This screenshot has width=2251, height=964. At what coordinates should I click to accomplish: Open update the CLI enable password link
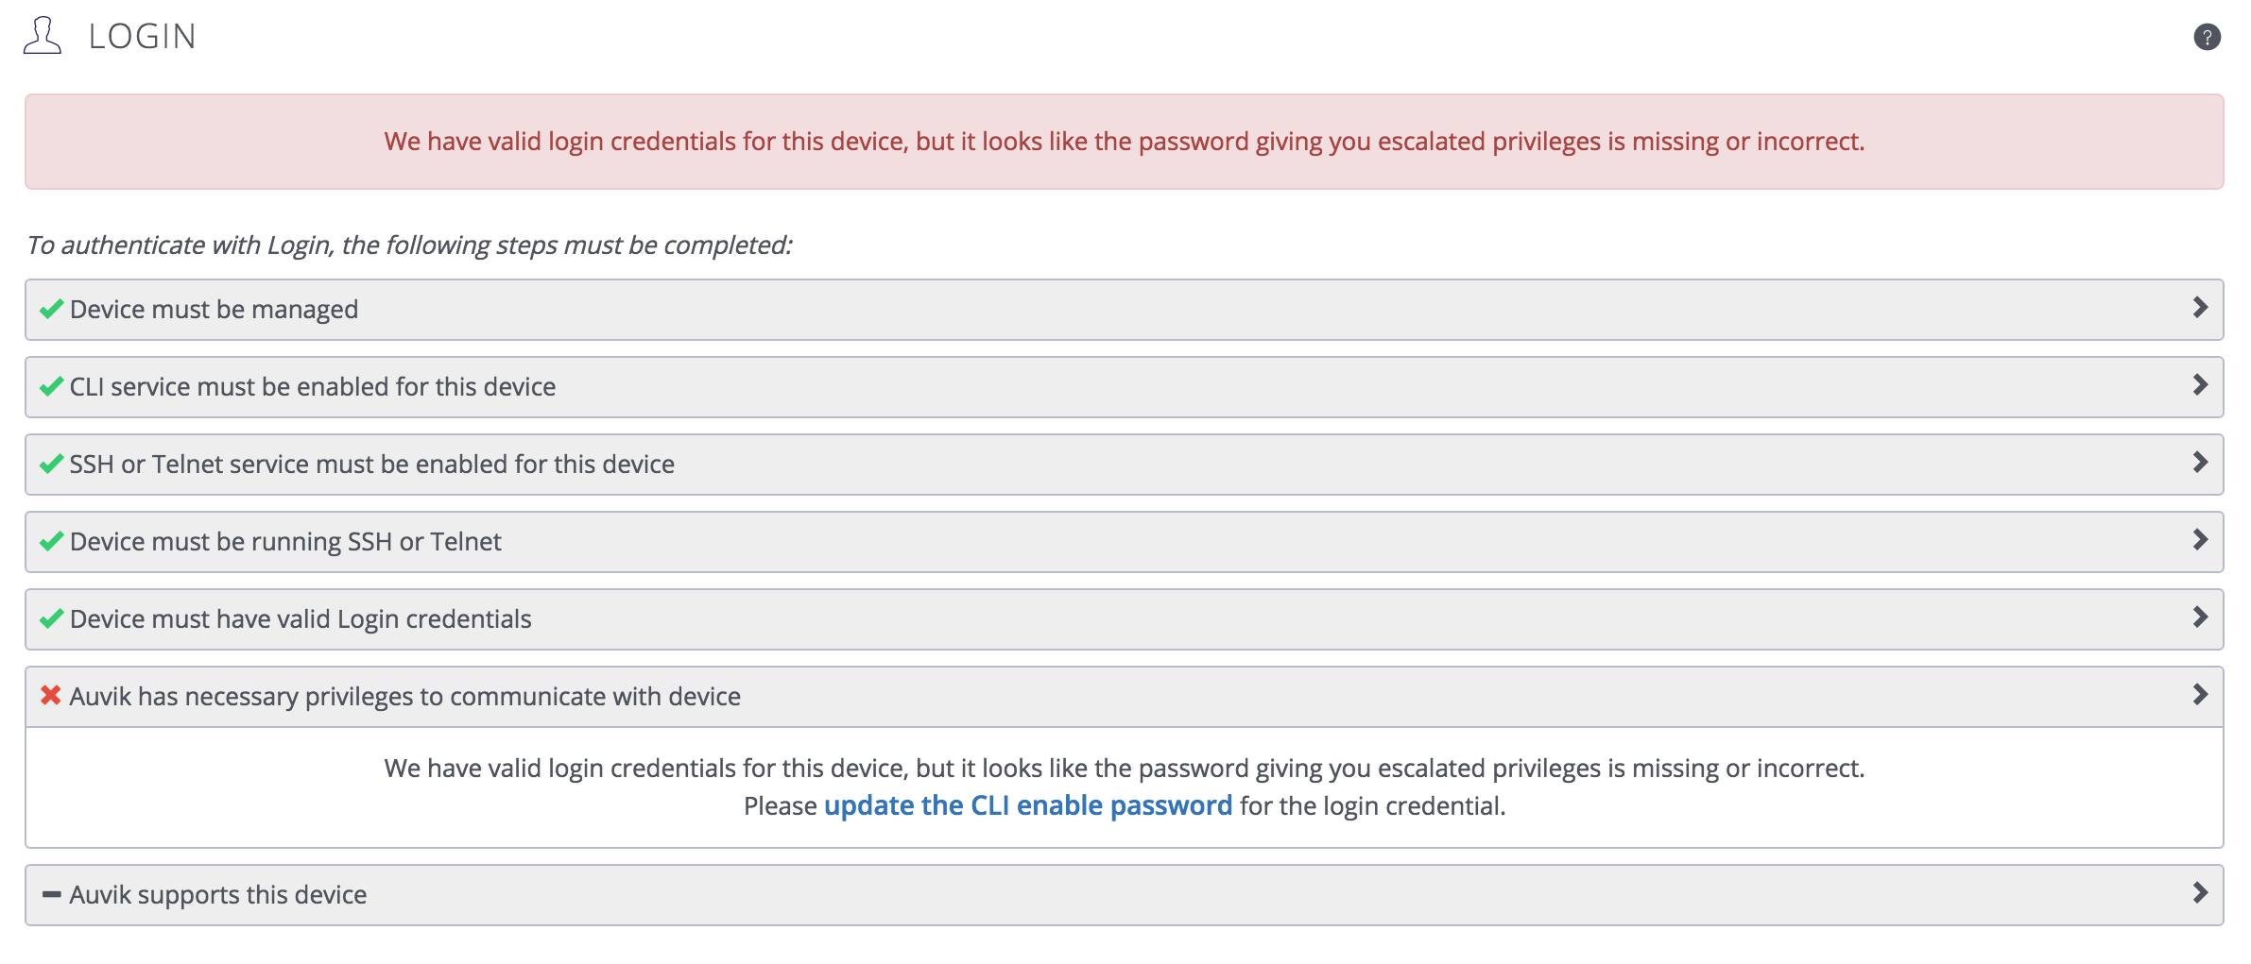1028,805
